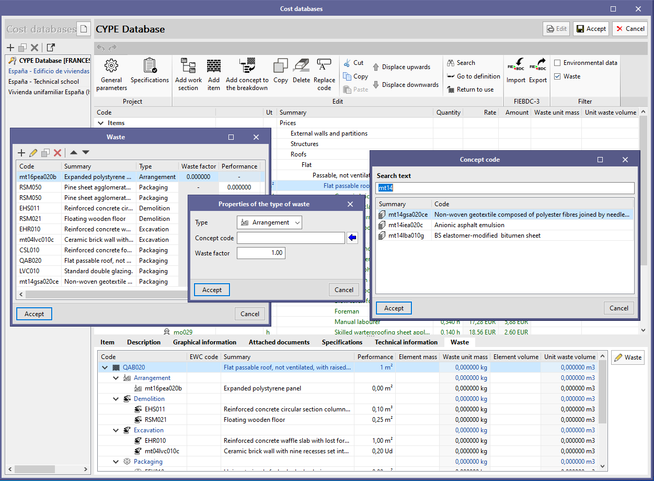This screenshot has width=654, height=481.
Task: Select mt14iea020c Anionic asphalt emulsion row
Action: [504, 225]
